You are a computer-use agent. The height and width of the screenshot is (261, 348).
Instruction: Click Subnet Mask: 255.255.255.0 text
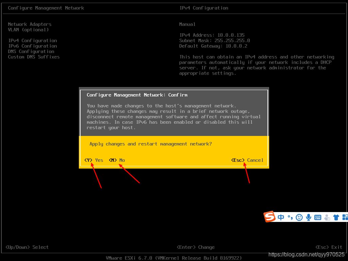[x=215, y=41]
